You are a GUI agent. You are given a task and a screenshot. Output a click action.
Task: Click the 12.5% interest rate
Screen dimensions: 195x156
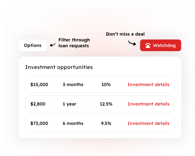tap(106, 104)
